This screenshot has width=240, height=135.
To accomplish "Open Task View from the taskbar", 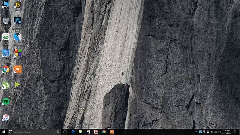I will pos(65,132).
